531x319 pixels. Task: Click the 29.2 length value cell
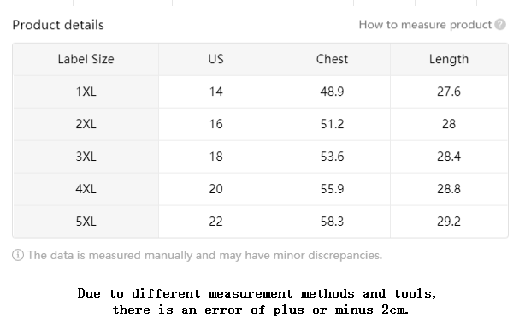[x=449, y=222]
